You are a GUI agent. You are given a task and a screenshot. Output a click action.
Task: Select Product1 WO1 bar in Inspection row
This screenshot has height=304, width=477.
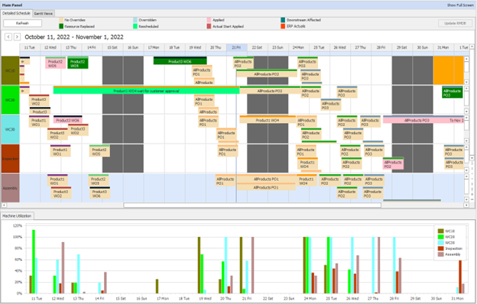click(60, 151)
